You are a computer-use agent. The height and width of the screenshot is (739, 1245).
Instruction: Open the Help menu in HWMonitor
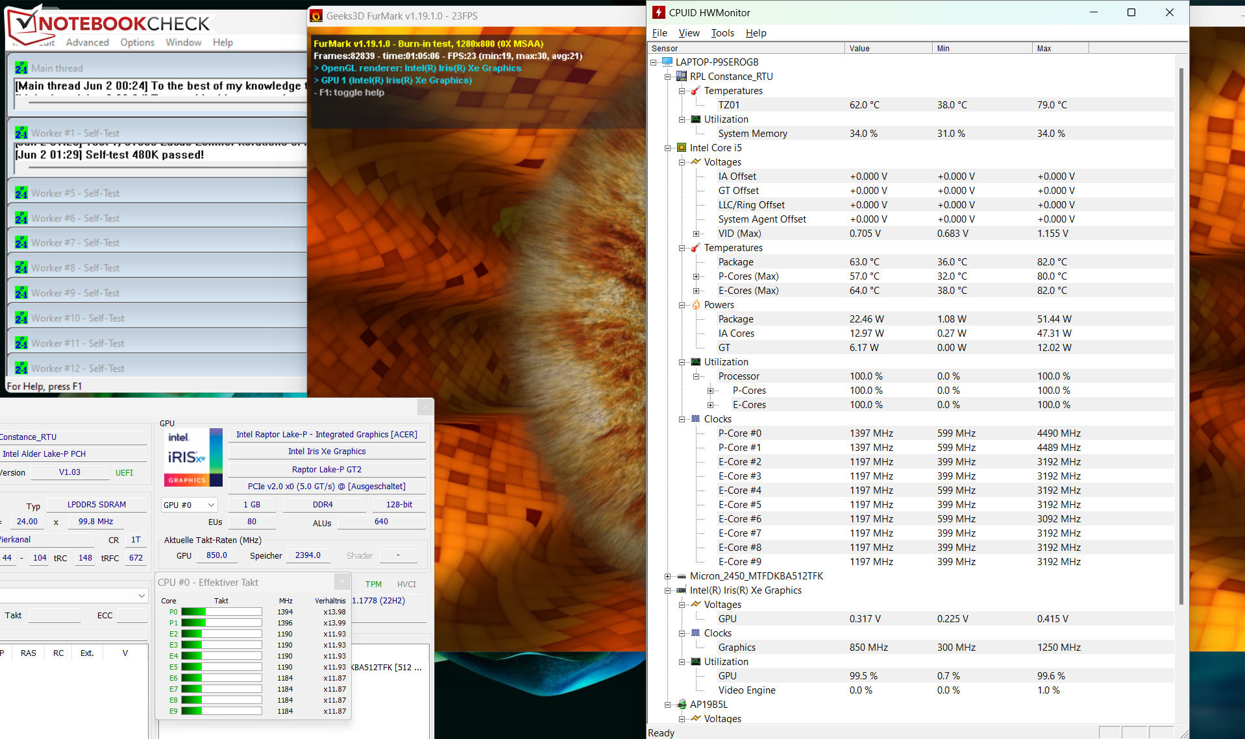(x=756, y=33)
